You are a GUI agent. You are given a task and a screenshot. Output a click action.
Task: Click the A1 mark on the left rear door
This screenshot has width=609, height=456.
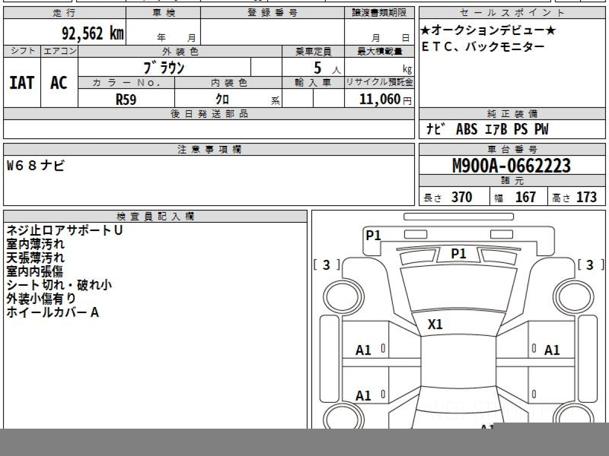[363, 396]
